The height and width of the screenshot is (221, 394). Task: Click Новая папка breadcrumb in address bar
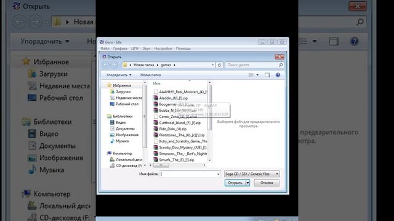click(x=143, y=65)
